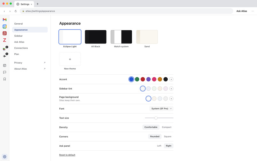Image resolution: width=257 pixels, height=161 pixels.
Task: Create a New theme
Action: click(x=70, y=59)
